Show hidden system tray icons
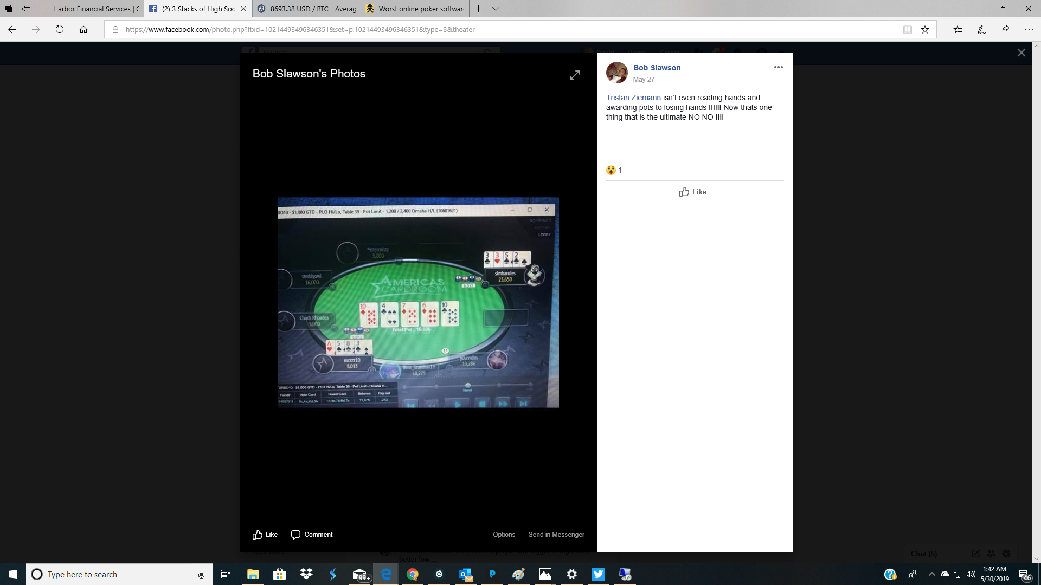Viewport: 1041px width, 585px height. 931,574
